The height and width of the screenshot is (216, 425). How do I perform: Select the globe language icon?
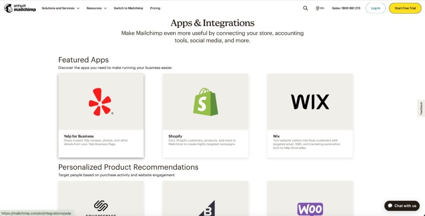coord(318,8)
